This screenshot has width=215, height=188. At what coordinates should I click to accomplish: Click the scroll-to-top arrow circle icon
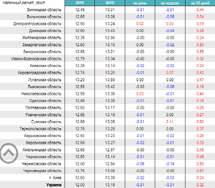coord(9,154)
